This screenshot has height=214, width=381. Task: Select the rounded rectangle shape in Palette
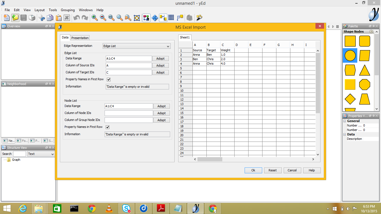tap(365, 41)
